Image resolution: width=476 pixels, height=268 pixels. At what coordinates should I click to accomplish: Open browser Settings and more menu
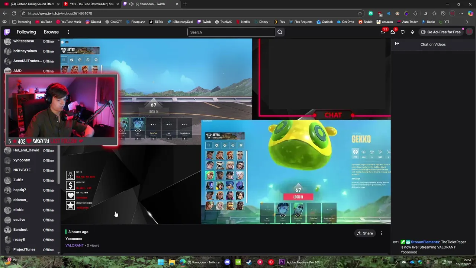[461, 13]
